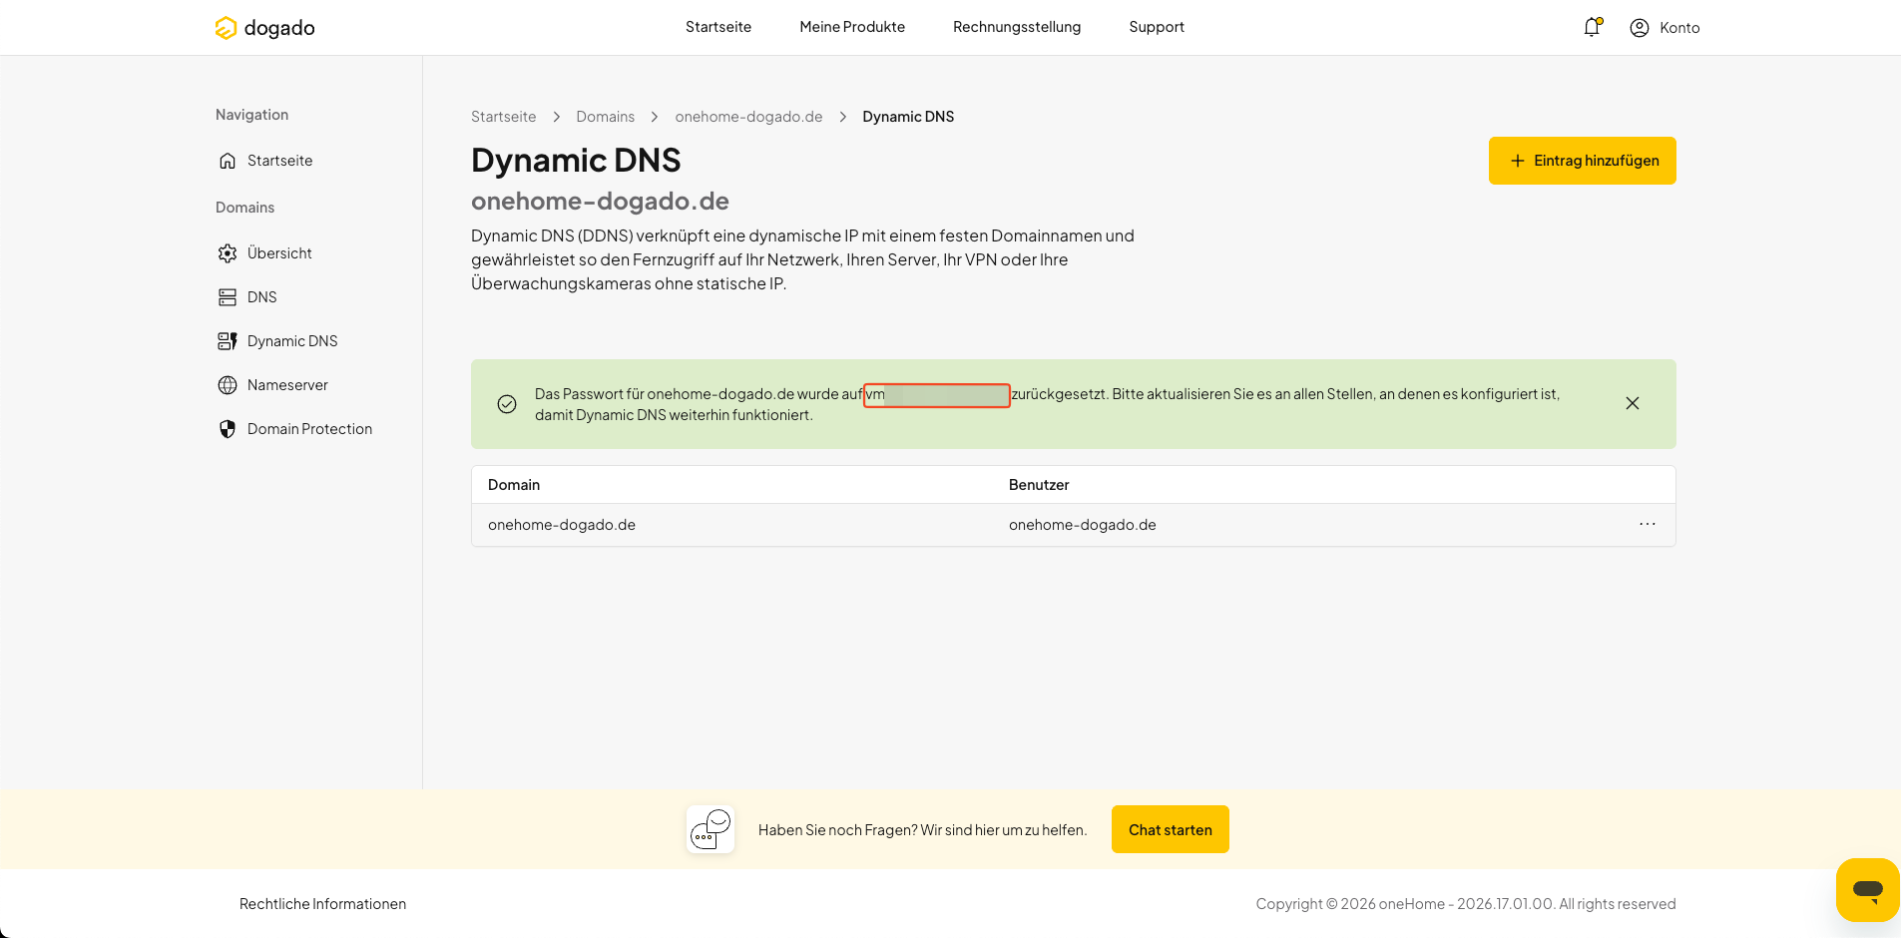Open Nameserver from sidebar

tap(287, 385)
